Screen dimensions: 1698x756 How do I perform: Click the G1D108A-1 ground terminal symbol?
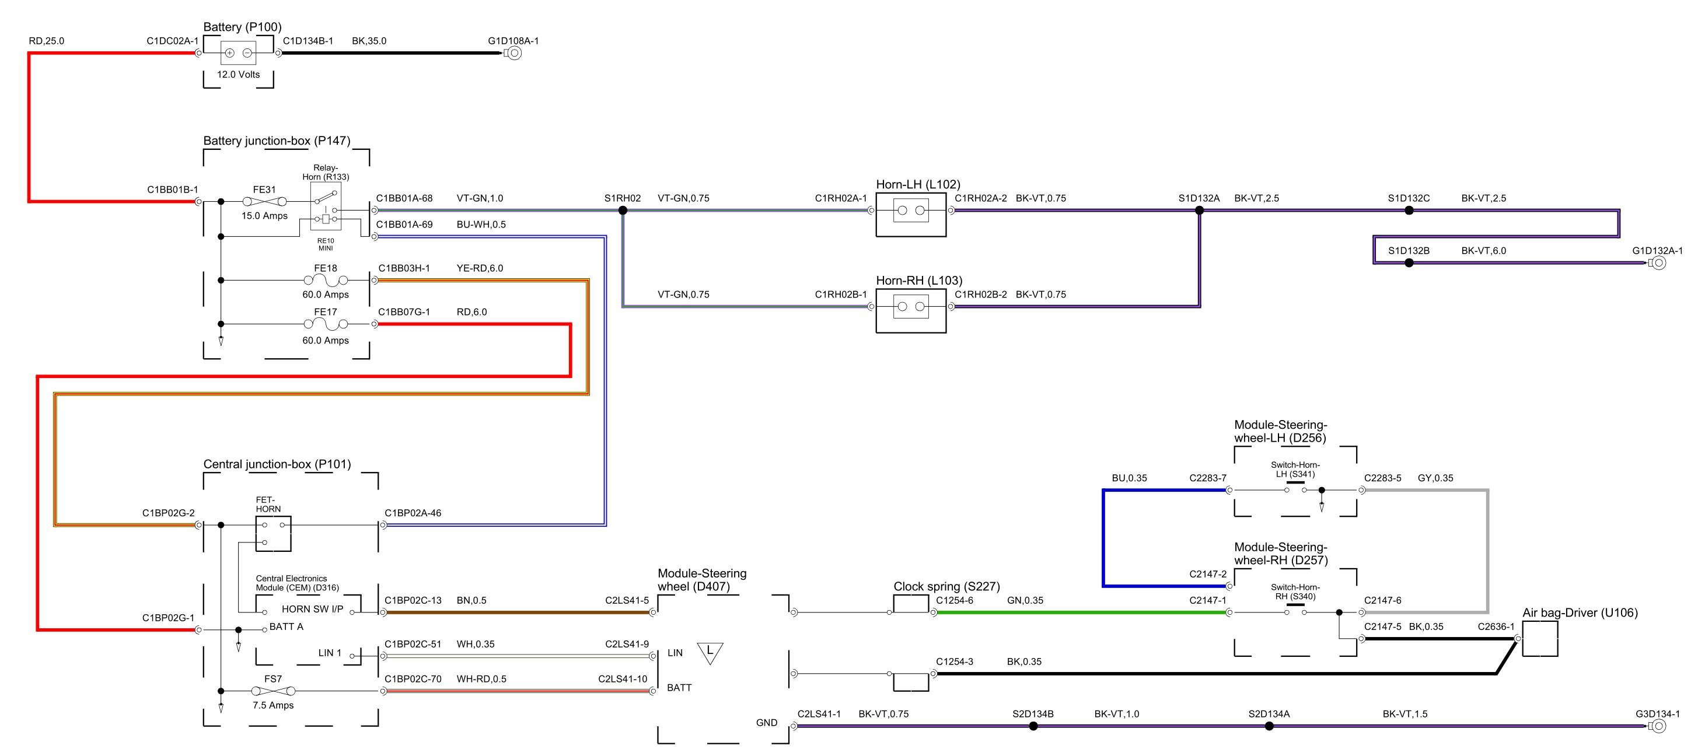(x=513, y=54)
